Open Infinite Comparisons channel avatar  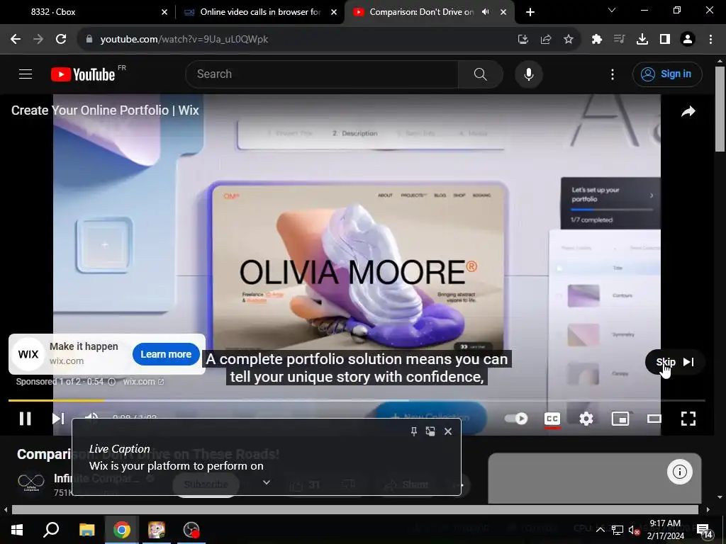(31, 482)
